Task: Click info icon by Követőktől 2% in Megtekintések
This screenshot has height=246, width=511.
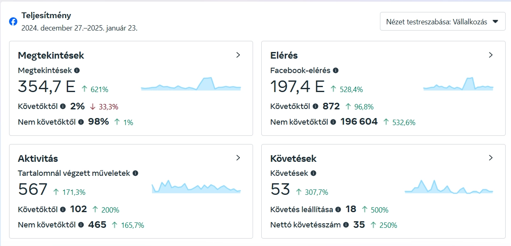Action: (x=63, y=106)
